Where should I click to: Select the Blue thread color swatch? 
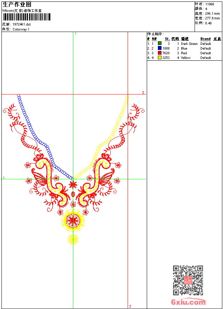159,48
